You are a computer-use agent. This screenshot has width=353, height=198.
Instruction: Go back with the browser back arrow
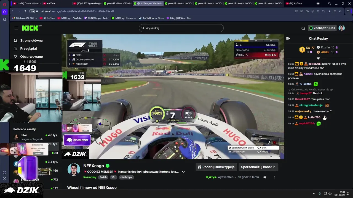coord(12,11)
